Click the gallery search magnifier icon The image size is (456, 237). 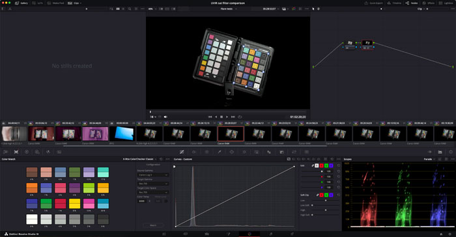(x=130, y=8)
